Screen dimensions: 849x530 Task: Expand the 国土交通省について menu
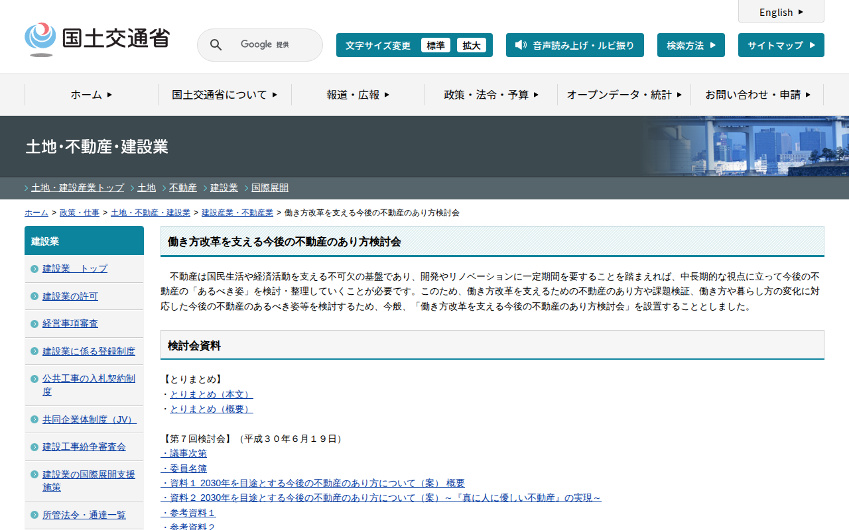tap(224, 95)
